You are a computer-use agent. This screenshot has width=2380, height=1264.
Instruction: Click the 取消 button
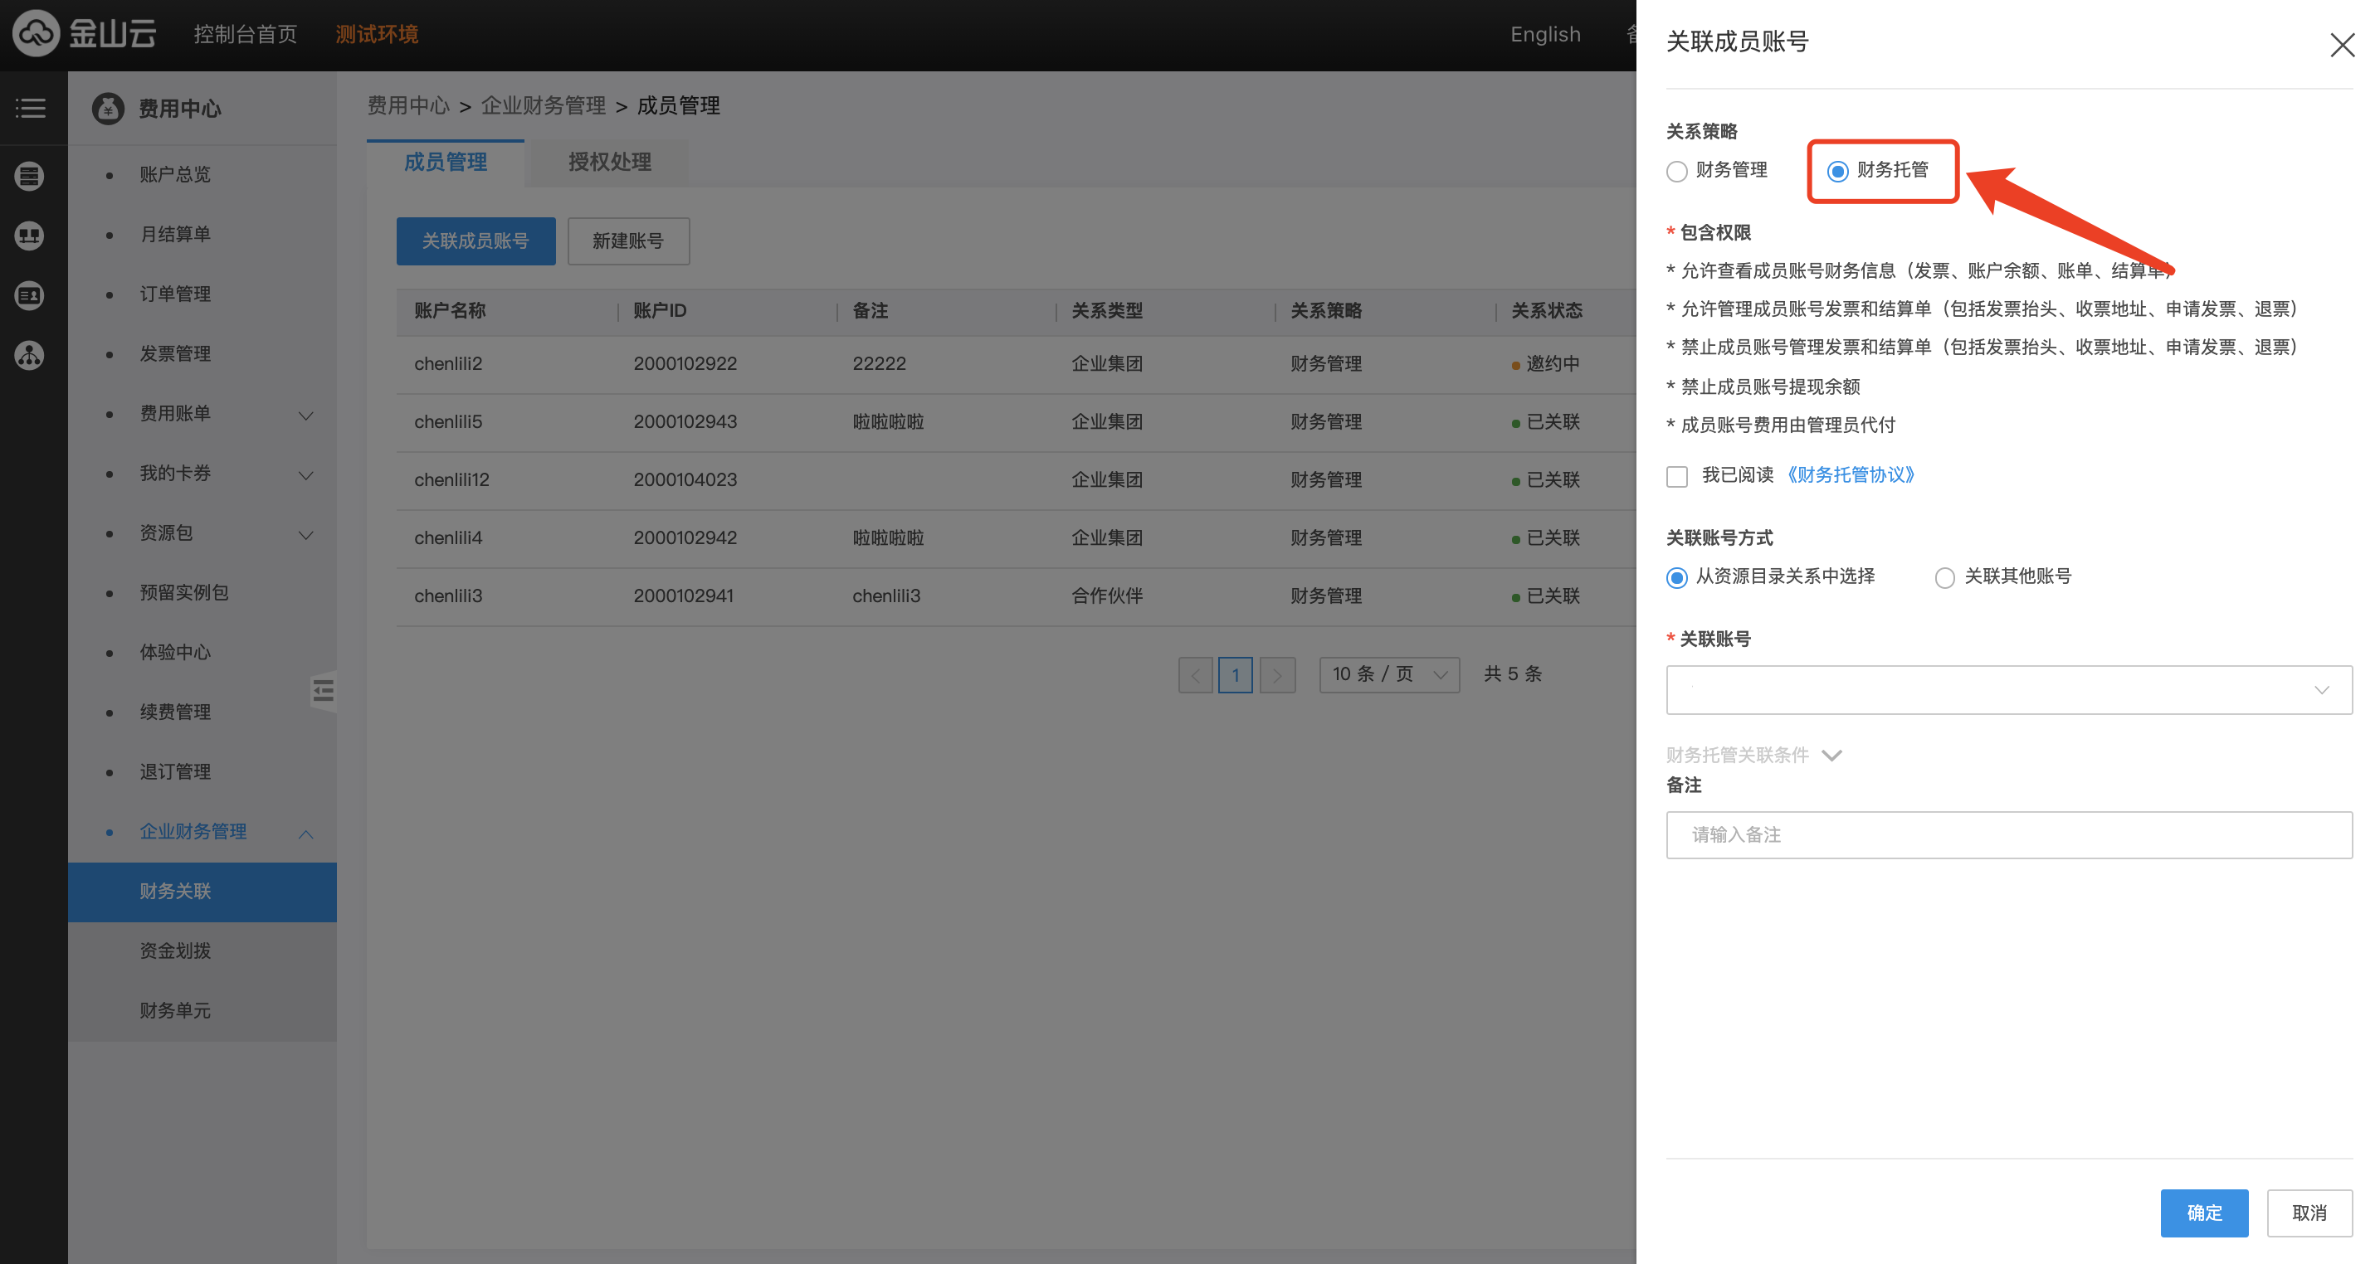pyautogui.click(x=2309, y=1213)
